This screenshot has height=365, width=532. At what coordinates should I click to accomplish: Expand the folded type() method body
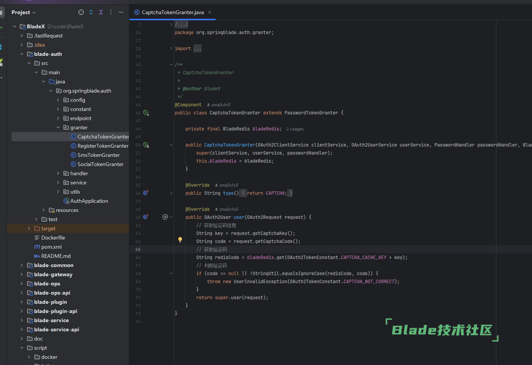coord(171,193)
